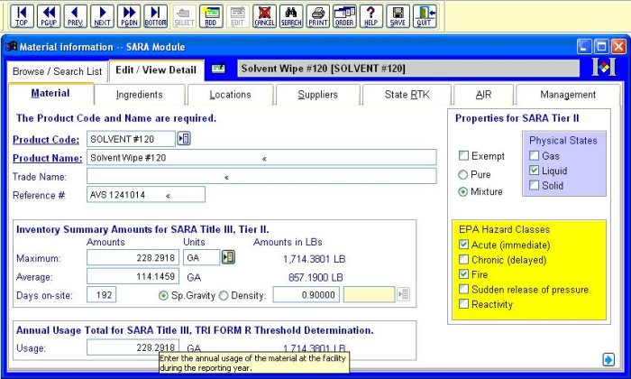Save the record with SAVE icon
Image resolution: width=631 pixels, height=379 pixels.
[x=398, y=15]
